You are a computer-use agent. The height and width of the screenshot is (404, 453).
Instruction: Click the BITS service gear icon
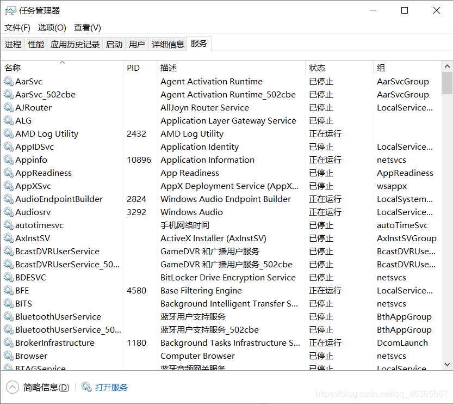(x=9, y=304)
